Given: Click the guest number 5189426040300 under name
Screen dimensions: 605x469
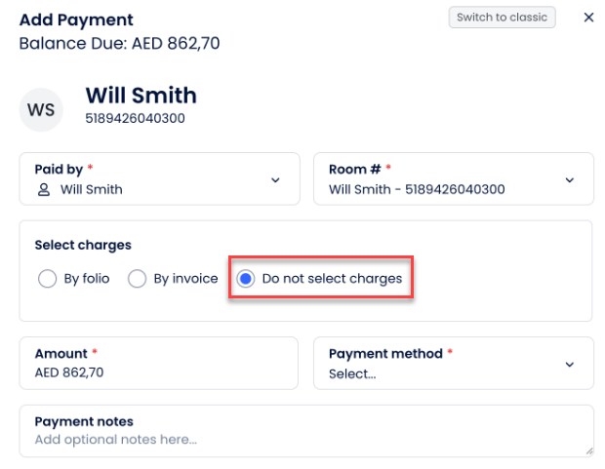Looking at the screenshot, I should (135, 119).
